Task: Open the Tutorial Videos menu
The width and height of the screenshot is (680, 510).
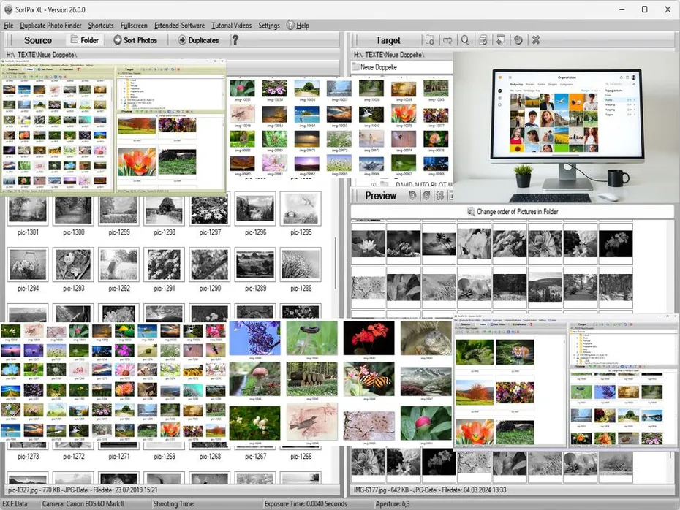Action: click(231, 25)
